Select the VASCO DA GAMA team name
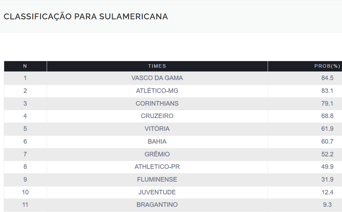342x212 pixels. pos(157,78)
